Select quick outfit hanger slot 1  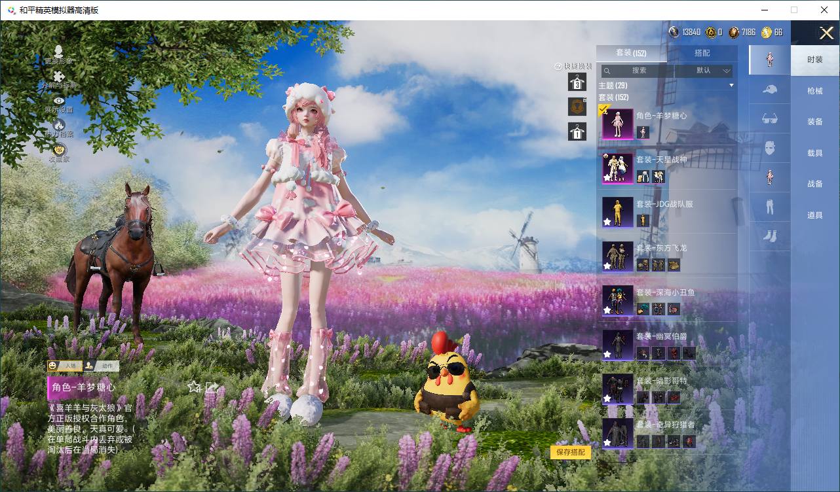[x=577, y=132]
